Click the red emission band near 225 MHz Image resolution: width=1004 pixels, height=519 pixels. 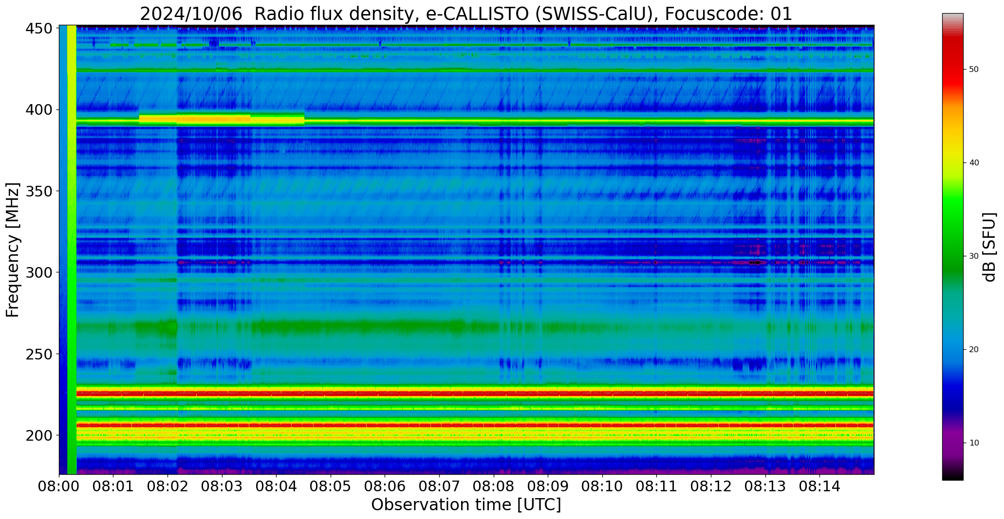click(475, 393)
